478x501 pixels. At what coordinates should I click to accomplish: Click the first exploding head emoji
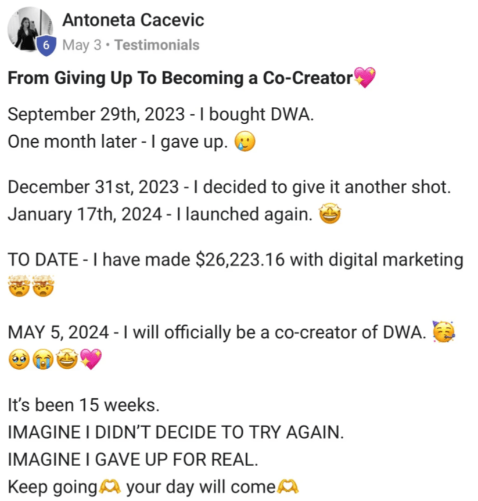tap(18, 287)
